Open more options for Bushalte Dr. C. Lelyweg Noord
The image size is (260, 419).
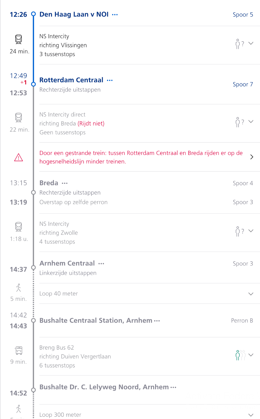pyautogui.click(x=173, y=388)
